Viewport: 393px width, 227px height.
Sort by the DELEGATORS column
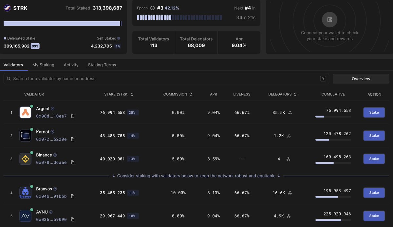pyautogui.click(x=283, y=94)
